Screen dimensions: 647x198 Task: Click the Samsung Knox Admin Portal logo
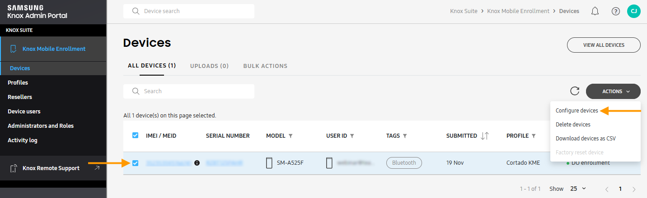[38, 12]
